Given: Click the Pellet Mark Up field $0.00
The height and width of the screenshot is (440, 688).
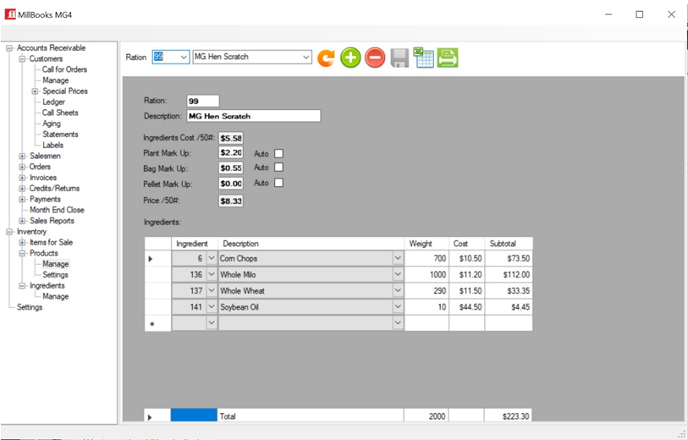Looking at the screenshot, I should coord(231,184).
